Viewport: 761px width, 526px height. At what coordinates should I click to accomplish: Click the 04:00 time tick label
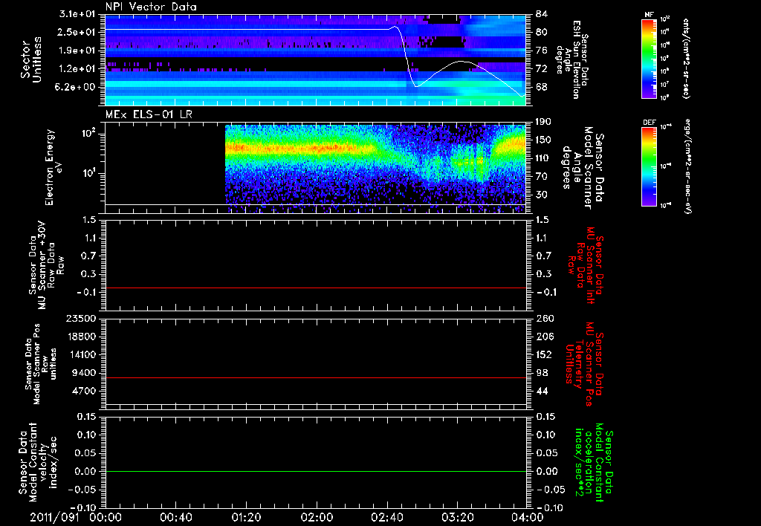528,517
